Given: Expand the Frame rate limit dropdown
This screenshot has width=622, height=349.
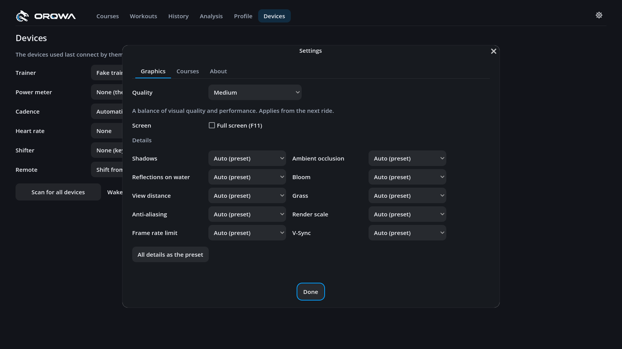Looking at the screenshot, I should coord(247,233).
